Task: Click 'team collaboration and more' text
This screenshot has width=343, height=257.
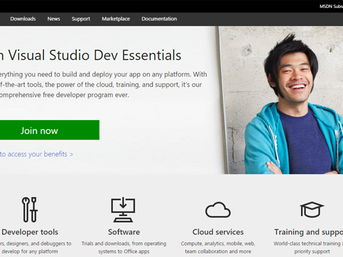Action: pyautogui.click(x=218, y=251)
